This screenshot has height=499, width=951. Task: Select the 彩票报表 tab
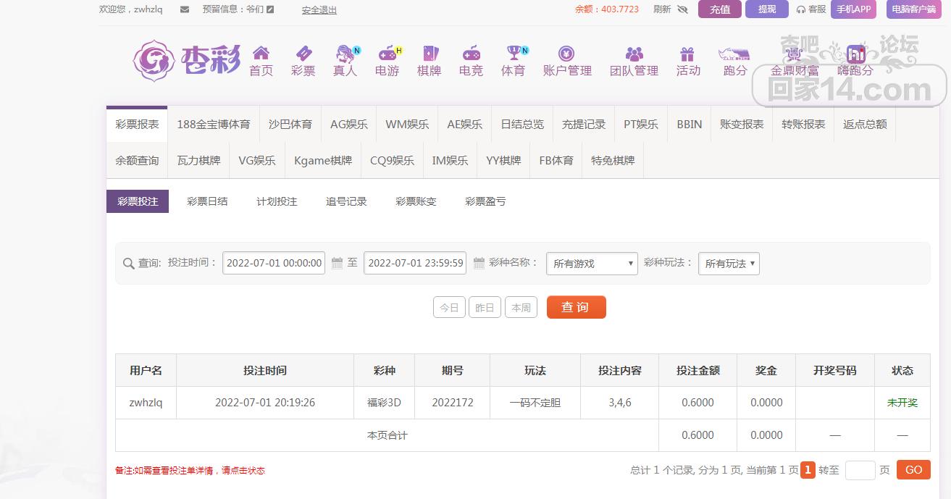click(137, 124)
